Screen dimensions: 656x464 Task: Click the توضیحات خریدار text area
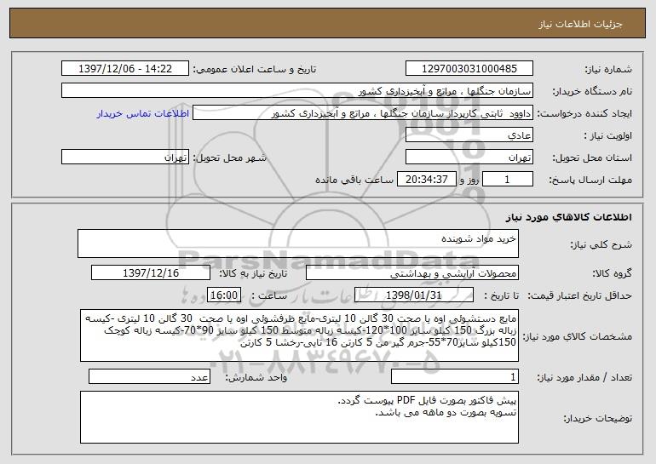[x=299, y=417]
